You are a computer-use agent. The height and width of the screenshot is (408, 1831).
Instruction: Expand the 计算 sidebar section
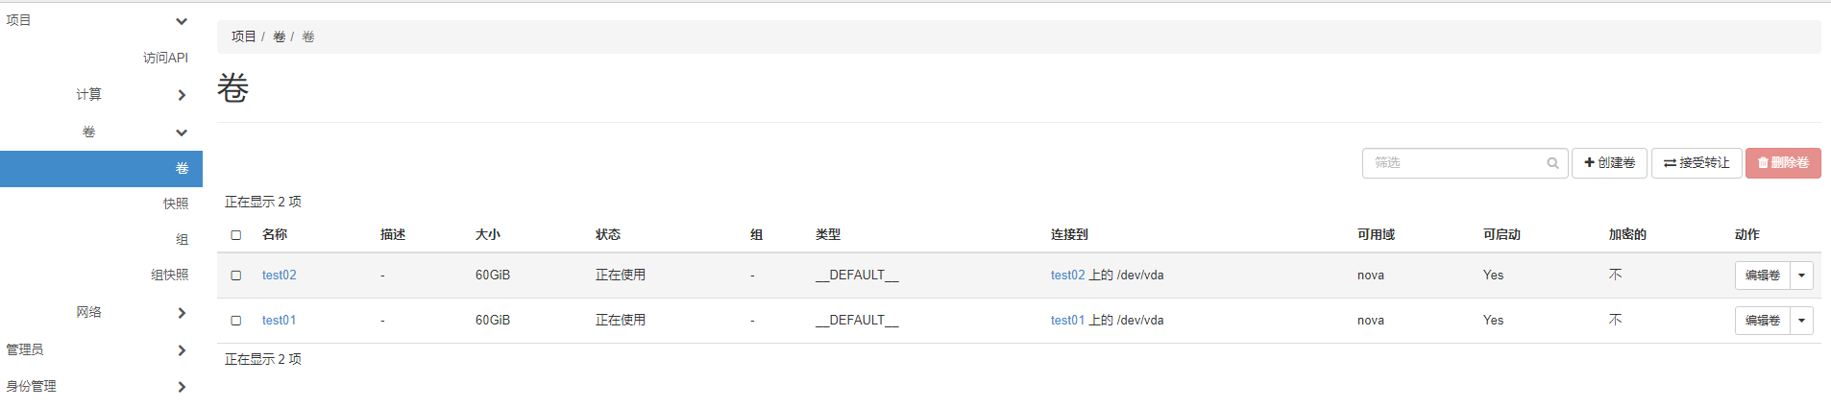coord(182,95)
